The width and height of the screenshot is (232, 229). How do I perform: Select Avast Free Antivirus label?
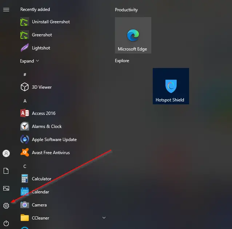click(x=51, y=153)
